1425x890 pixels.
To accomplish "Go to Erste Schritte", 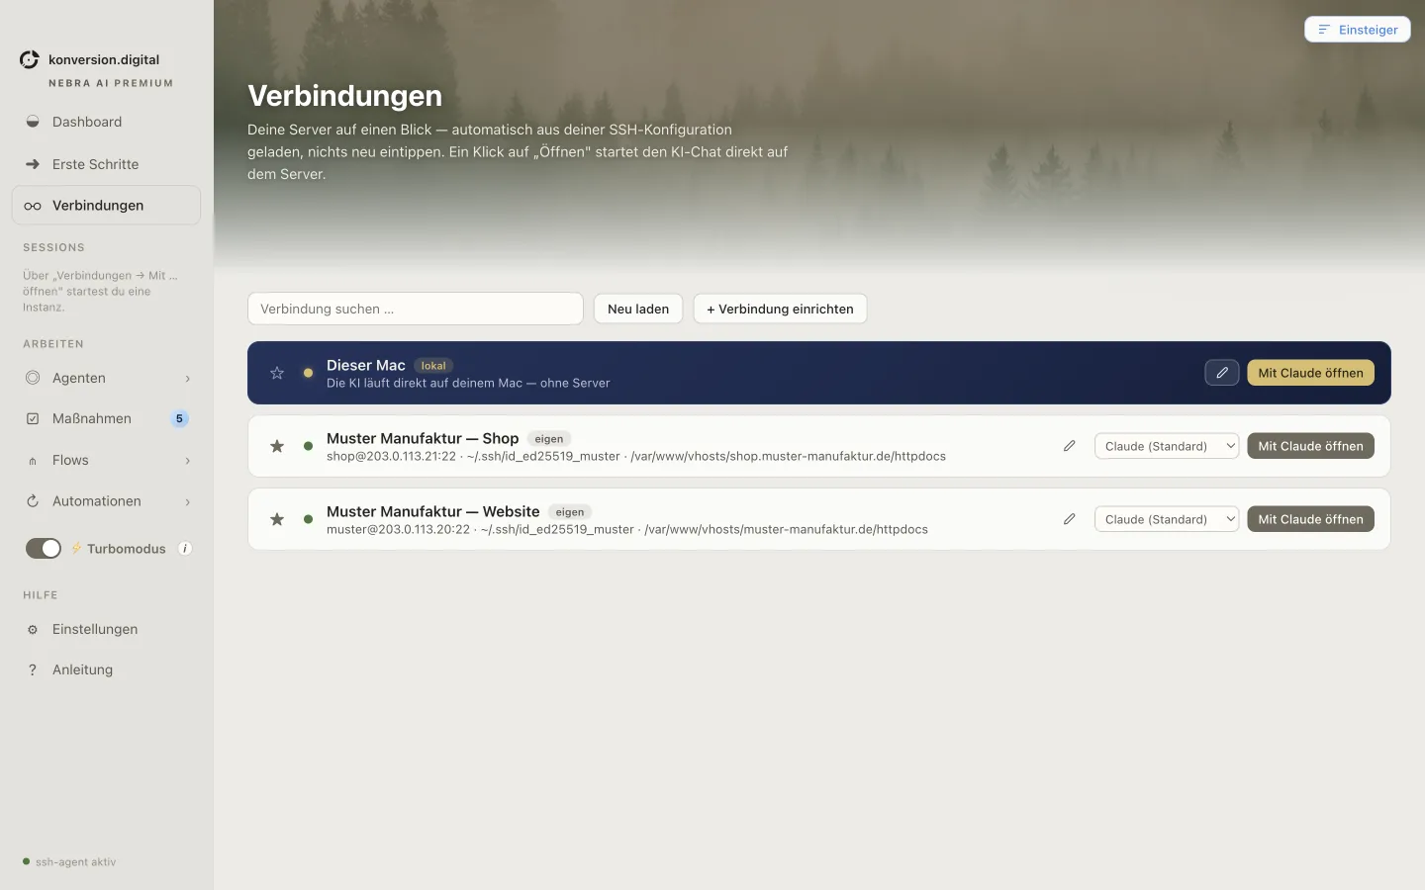I will click(x=106, y=164).
